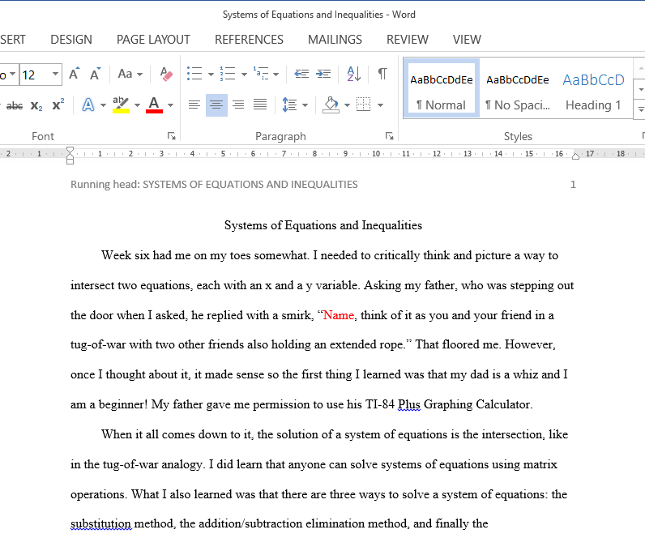Open text highlight color dropdown arrow
The width and height of the screenshot is (645, 538).
(137, 105)
